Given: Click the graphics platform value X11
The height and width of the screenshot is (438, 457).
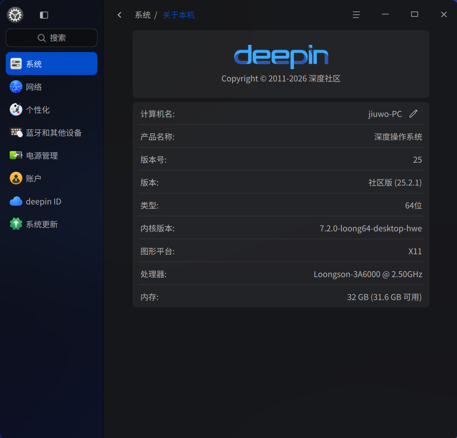Looking at the screenshot, I should 415,251.
